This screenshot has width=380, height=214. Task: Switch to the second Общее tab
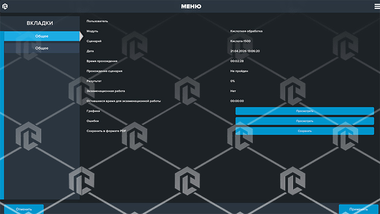click(41, 48)
